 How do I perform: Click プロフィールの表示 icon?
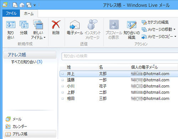pyautogui.click(x=114, y=30)
